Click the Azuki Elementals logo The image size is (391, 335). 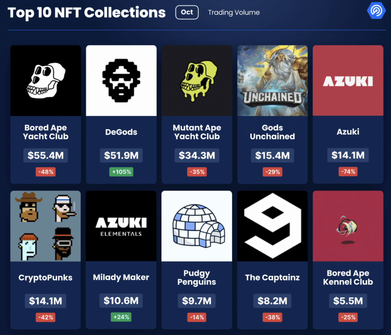(x=121, y=226)
